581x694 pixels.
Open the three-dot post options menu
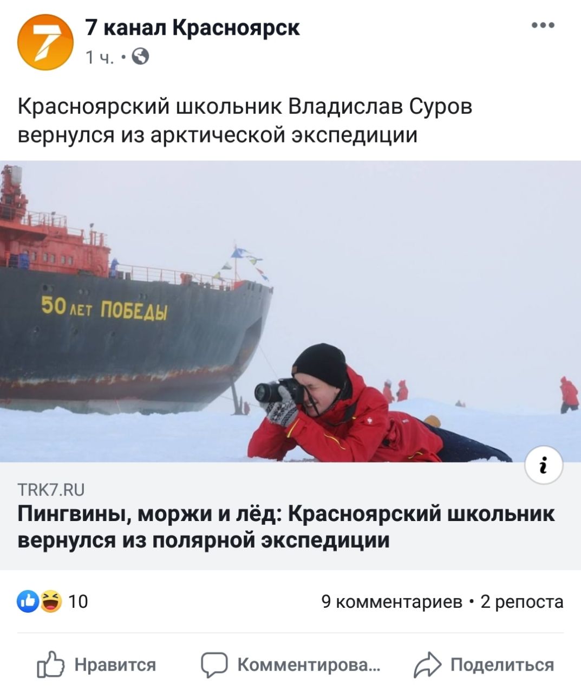543,25
